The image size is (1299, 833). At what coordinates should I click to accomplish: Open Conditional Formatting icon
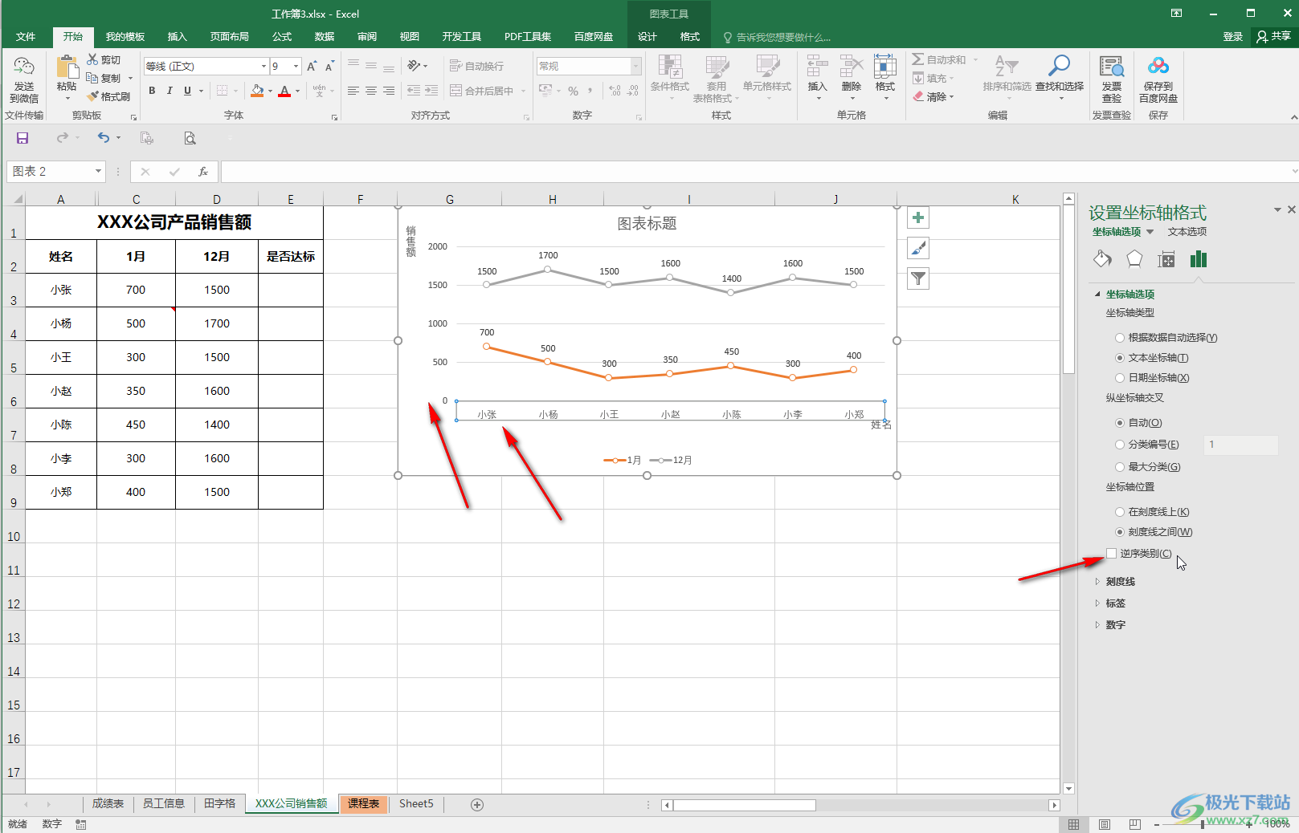(x=669, y=67)
